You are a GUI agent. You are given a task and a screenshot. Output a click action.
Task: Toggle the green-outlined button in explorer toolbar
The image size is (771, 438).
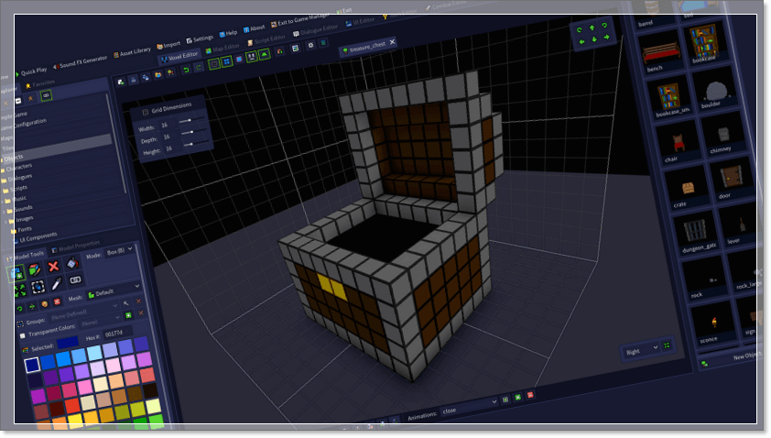pyautogui.click(x=46, y=95)
